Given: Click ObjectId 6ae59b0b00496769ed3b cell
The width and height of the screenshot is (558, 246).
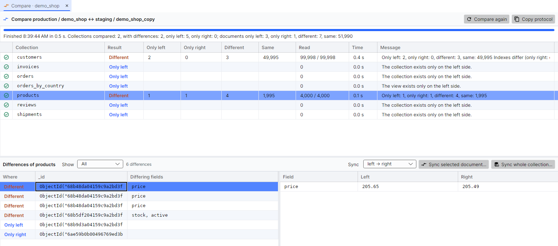Looking at the screenshot, I should tap(81, 234).
